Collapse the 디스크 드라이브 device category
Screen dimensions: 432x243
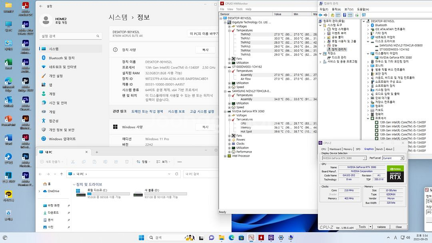(x=368, y=41)
